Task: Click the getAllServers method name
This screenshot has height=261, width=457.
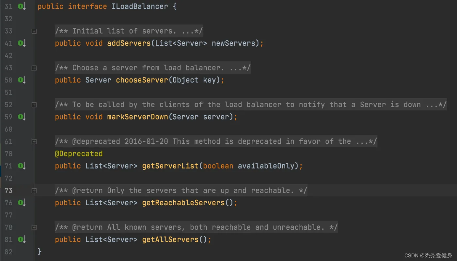Action: pyautogui.click(x=170, y=239)
